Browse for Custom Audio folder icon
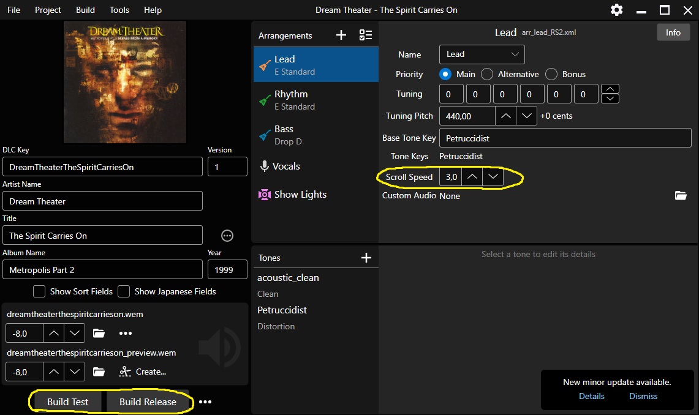The height and width of the screenshot is (415, 699). coord(681,195)
